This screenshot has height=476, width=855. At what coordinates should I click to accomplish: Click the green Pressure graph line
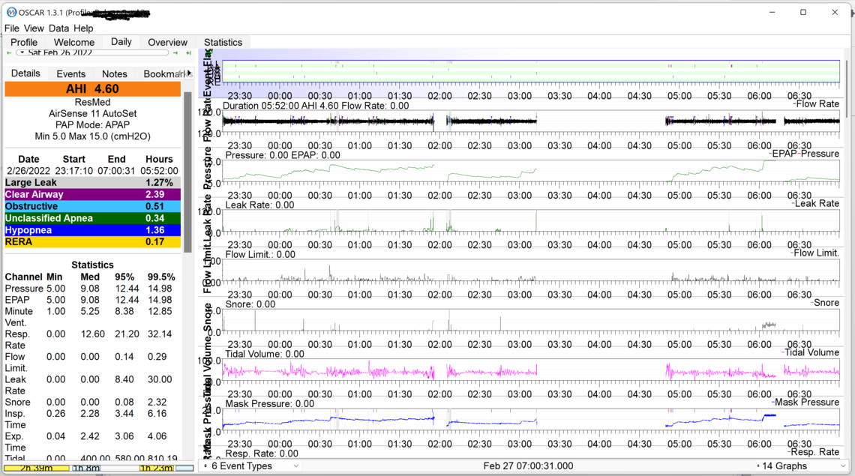[x=530, y=172]
